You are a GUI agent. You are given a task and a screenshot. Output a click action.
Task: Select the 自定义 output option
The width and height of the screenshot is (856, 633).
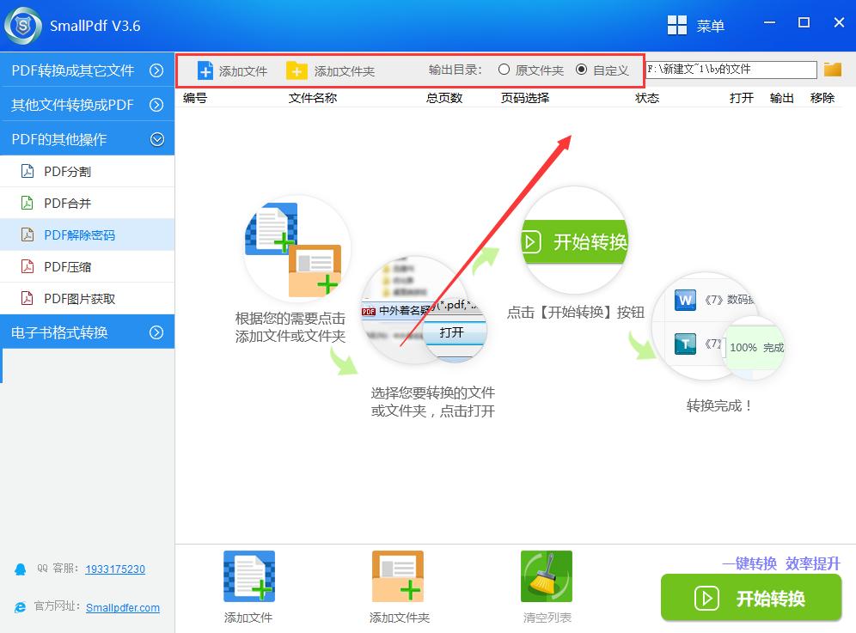(583, 70)
